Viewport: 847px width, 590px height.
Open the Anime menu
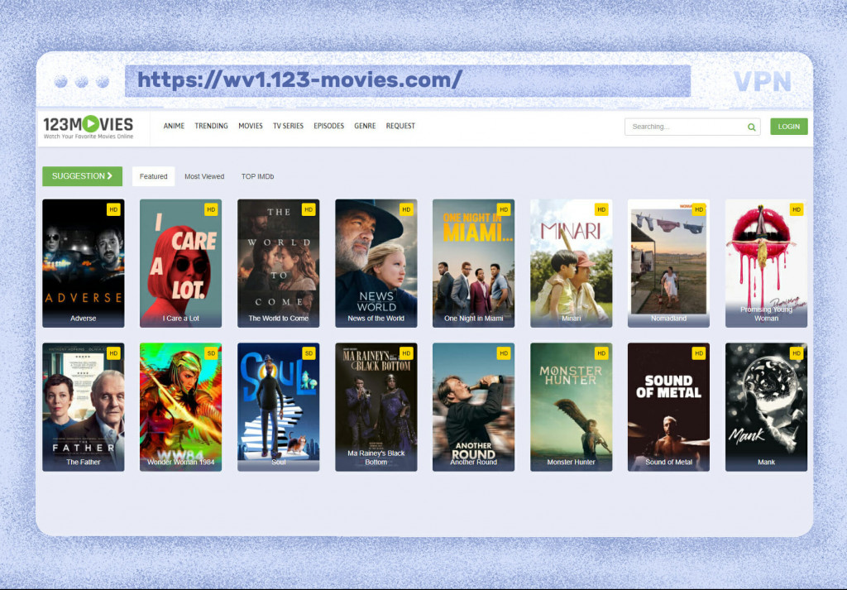click(x=174, y=126)
